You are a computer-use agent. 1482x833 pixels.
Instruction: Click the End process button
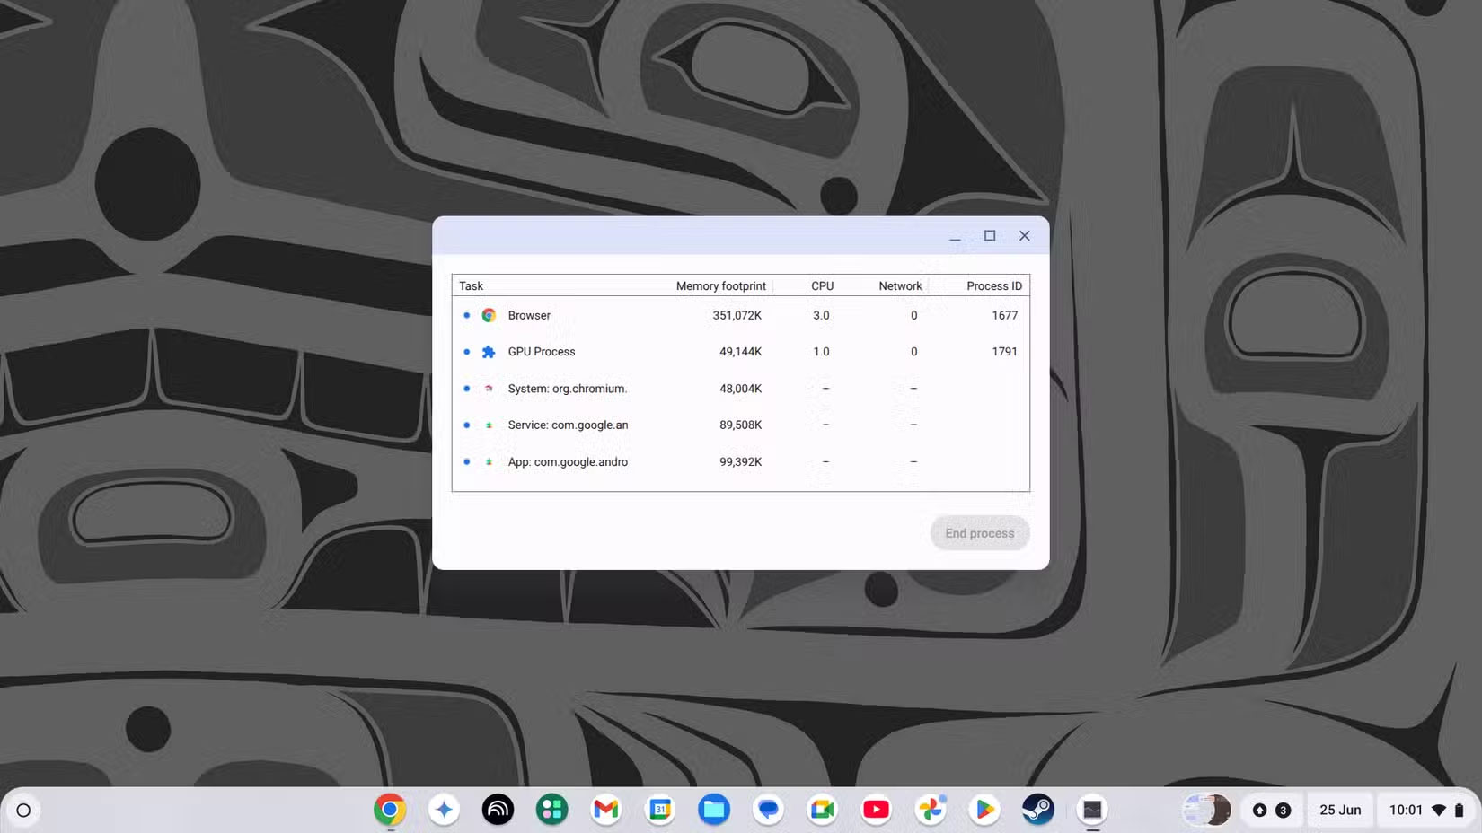pos(979,533)
